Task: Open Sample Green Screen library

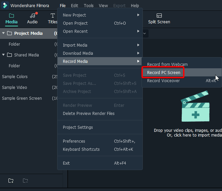Action: coord(29,98)
